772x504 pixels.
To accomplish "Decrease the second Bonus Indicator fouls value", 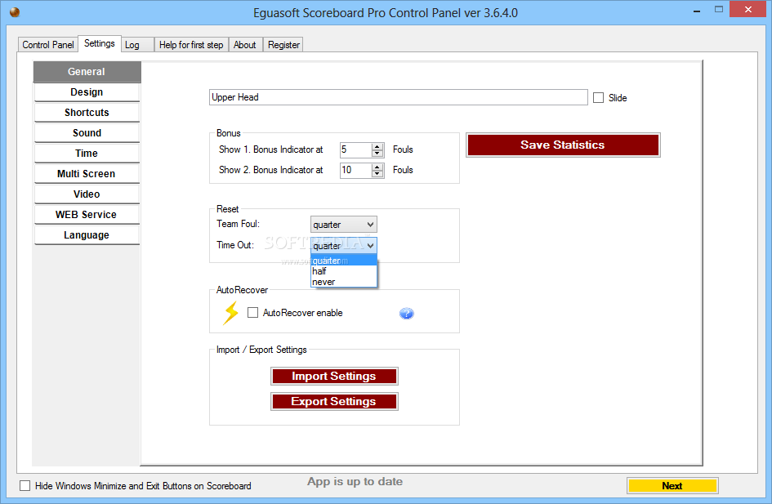I will (x=377, y=174).
